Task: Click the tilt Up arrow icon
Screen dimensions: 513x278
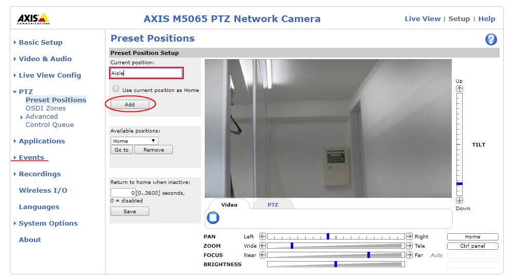Action: [459, 88]
